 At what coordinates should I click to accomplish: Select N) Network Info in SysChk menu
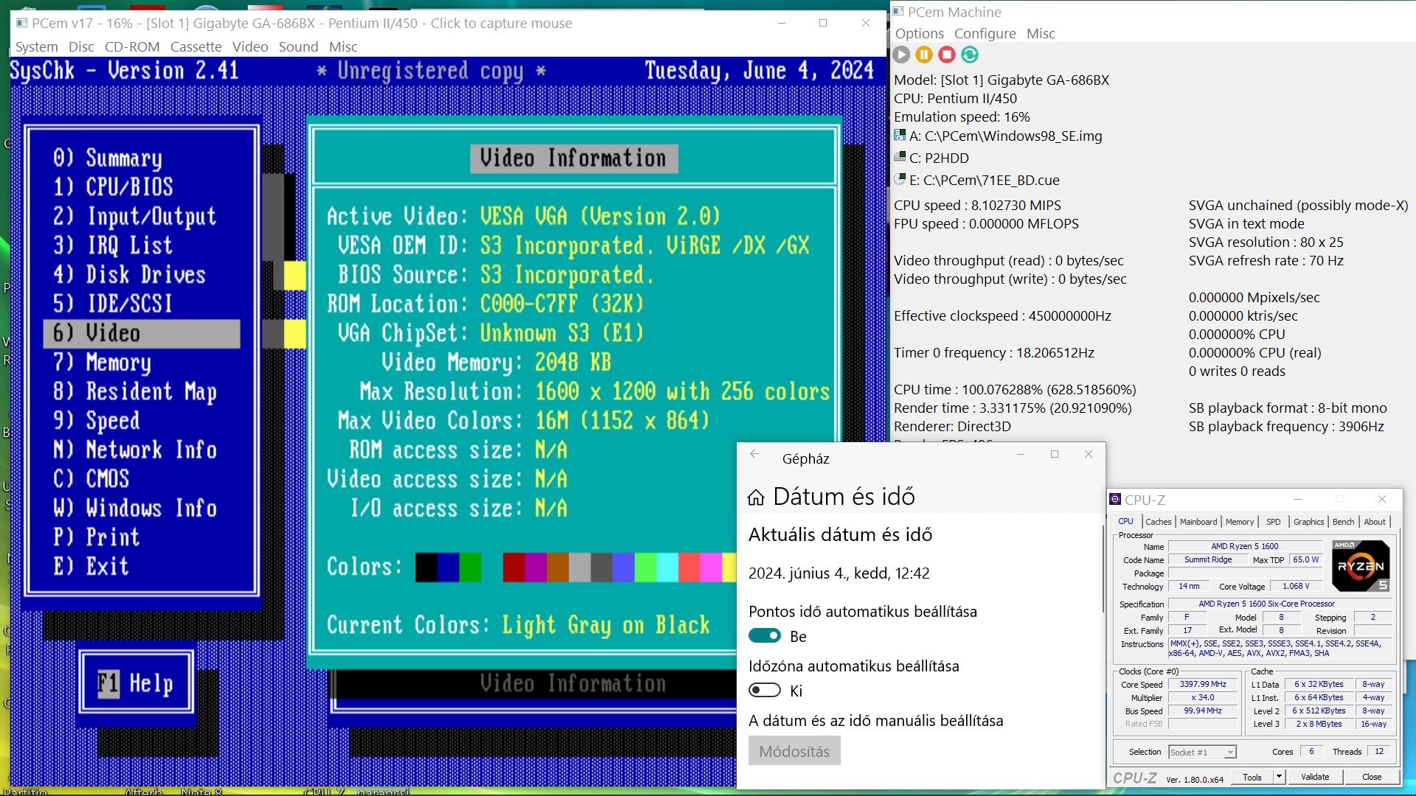pyautogui.click(x=134, y=450)
